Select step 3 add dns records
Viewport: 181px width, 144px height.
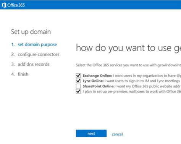pos(30,64)
